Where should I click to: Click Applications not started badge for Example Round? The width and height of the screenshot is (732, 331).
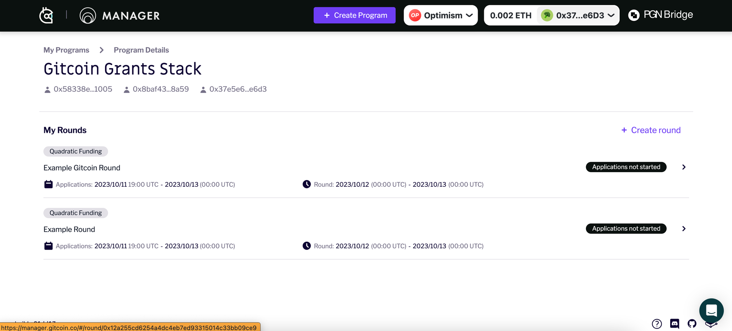[626, 228]
